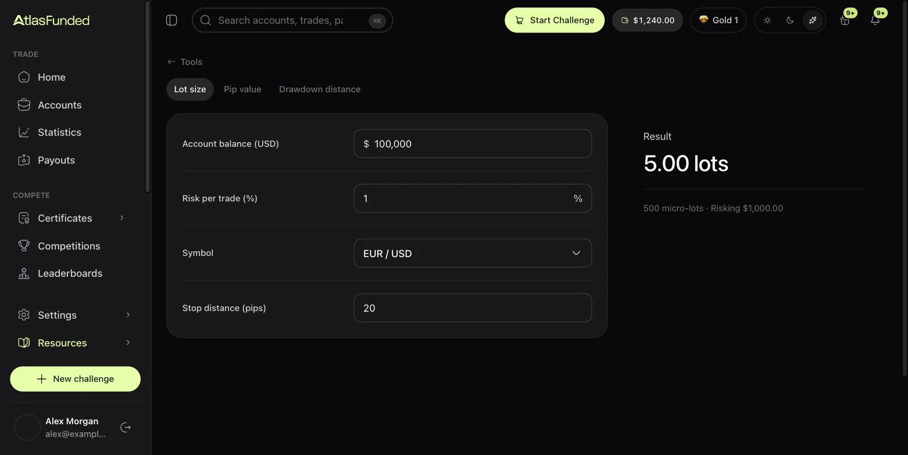Open the notifications bell

click(x=875, y=20)
